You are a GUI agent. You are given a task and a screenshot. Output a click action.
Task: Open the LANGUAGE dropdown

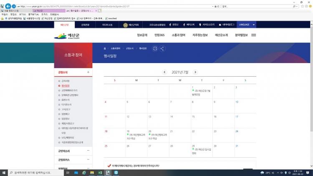[x=246, y=25]
